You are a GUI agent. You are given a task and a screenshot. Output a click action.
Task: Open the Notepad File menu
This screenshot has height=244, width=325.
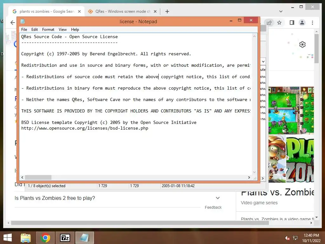point(24,30)
